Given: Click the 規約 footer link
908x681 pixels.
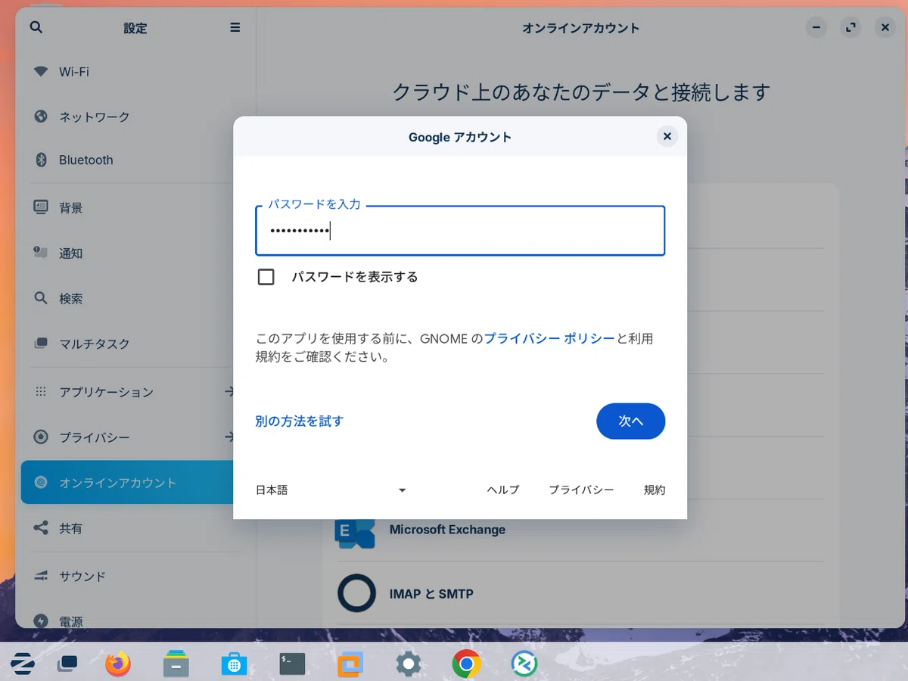Looking at the screenshot, I should click(x=655, y=490).
